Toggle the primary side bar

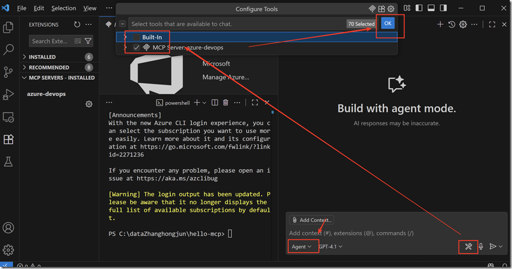coord(419,8)
